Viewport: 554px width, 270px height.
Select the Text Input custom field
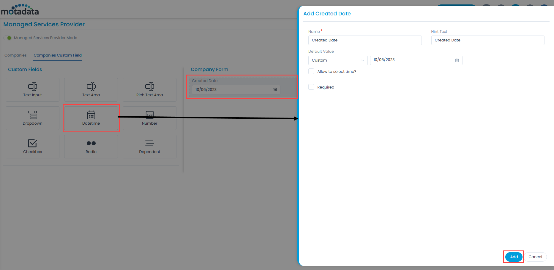click(x=32, y=89)
